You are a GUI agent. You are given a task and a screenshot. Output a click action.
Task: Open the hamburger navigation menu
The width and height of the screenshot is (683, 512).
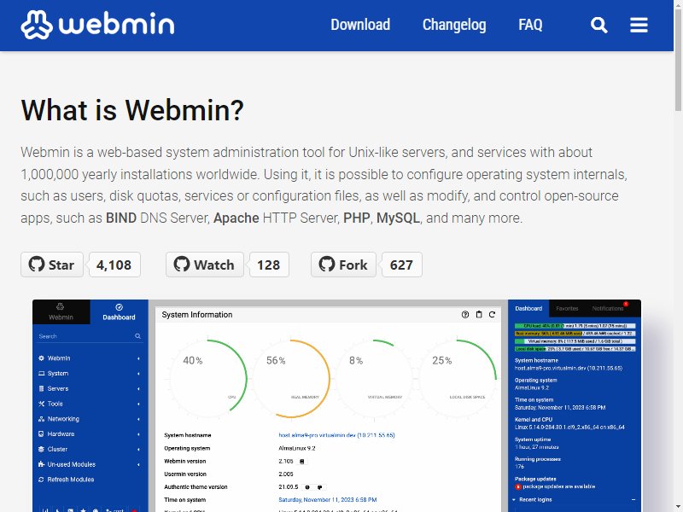(639, 25)
